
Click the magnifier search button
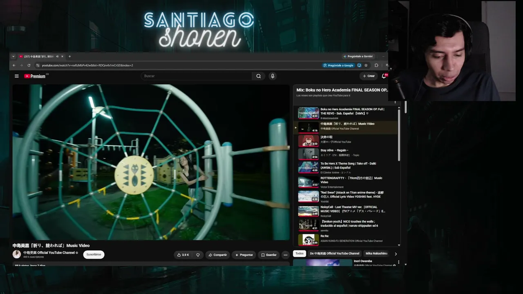click(x=259, y=76)
